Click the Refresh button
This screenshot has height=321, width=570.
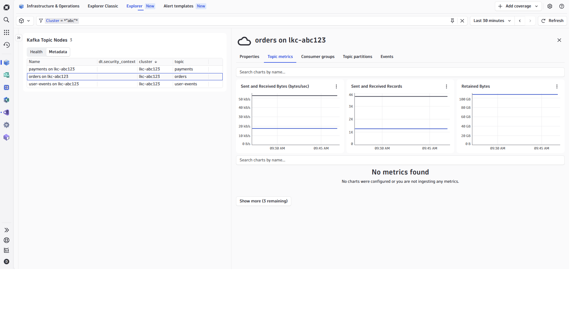552,21
